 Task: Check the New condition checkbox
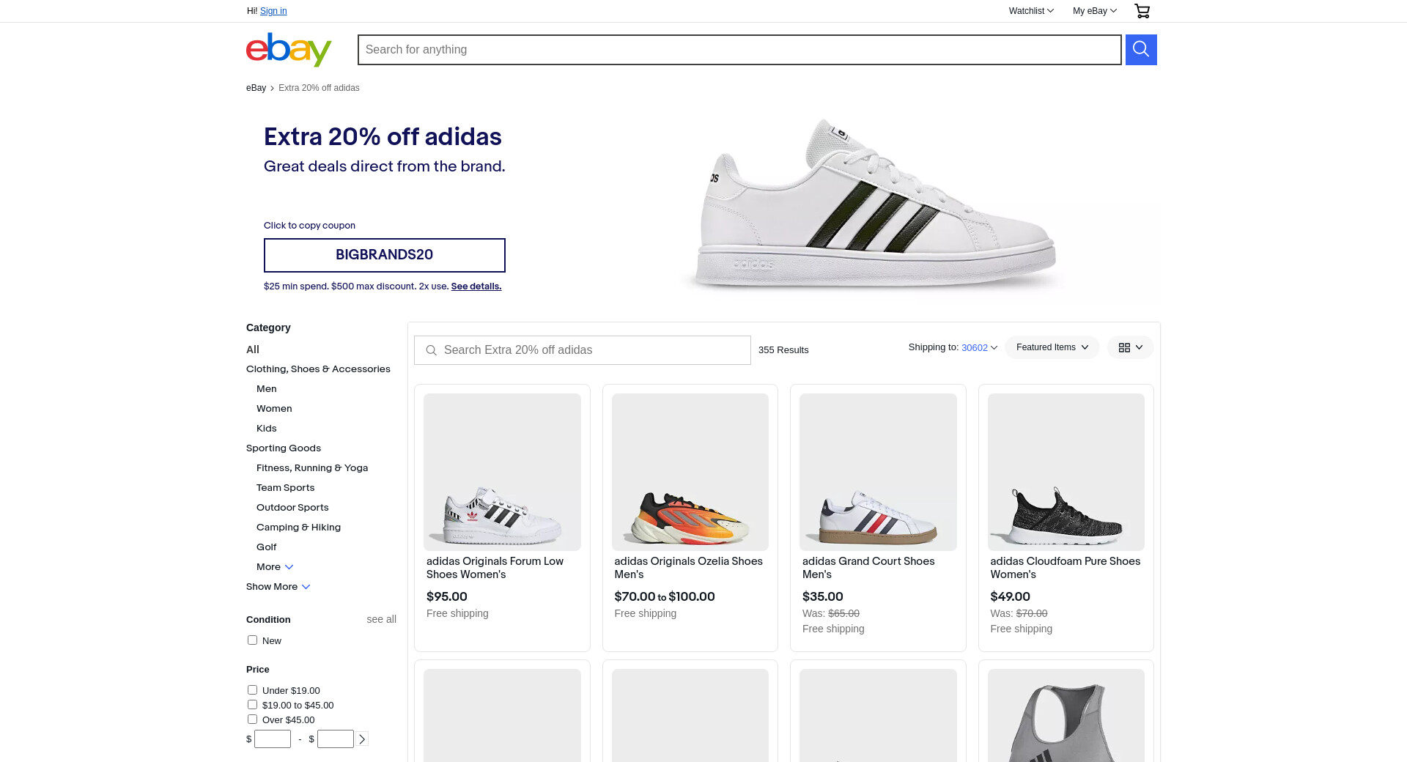tap(253, 640)
